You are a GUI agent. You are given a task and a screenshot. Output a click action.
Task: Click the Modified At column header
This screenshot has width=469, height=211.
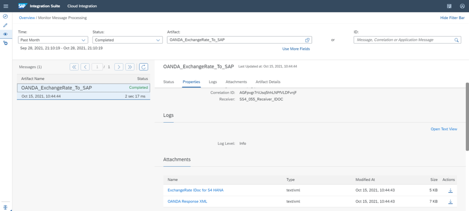coord(365,179)
